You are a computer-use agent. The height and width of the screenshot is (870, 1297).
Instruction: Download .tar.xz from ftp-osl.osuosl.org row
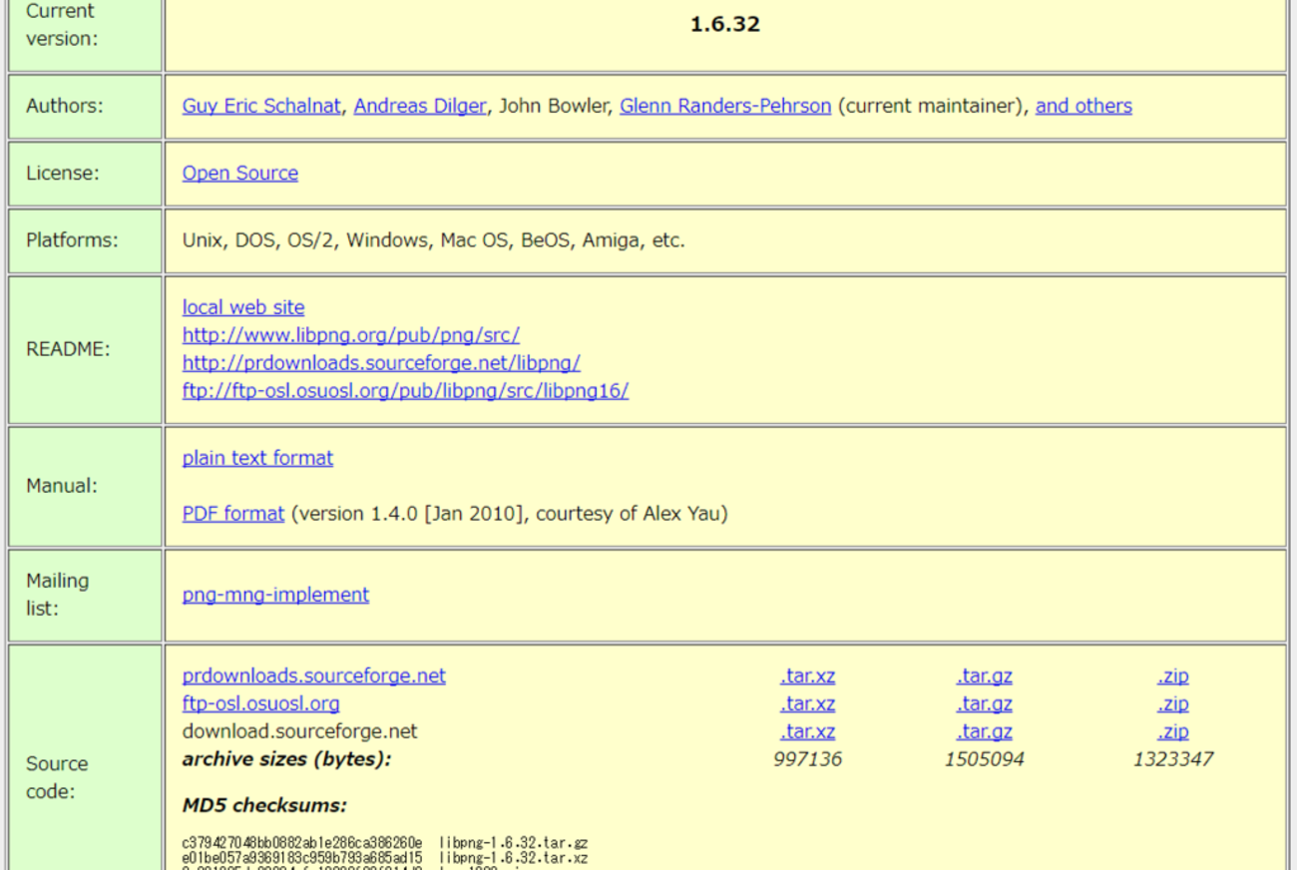807,703
